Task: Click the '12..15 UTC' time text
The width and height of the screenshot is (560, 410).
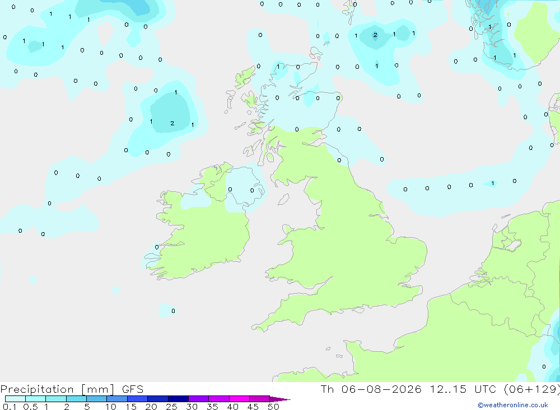Action: (x=463, y=389)
